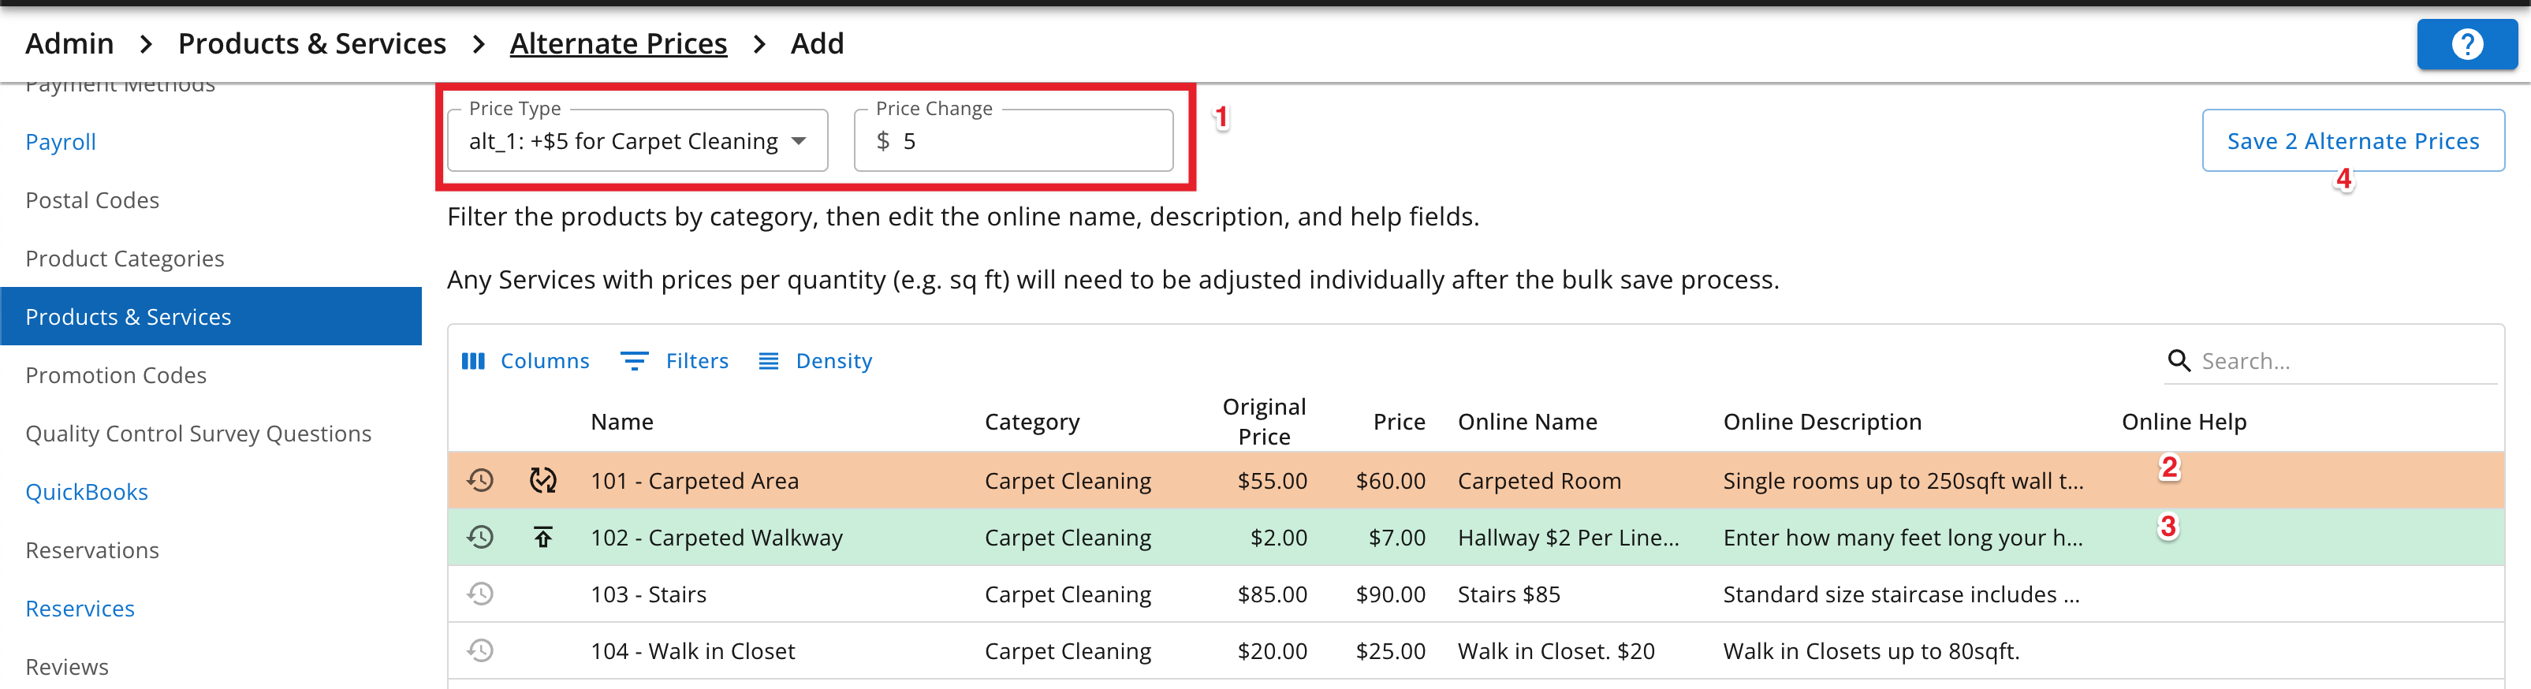Click the Admin breadcrumb
Viewport: 2531px width, 689px height.
point(69,43)
